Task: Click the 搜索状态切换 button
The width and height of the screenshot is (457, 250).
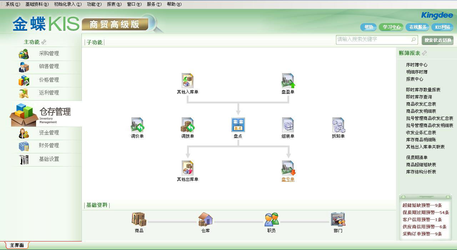Action: tap(438, 40)
